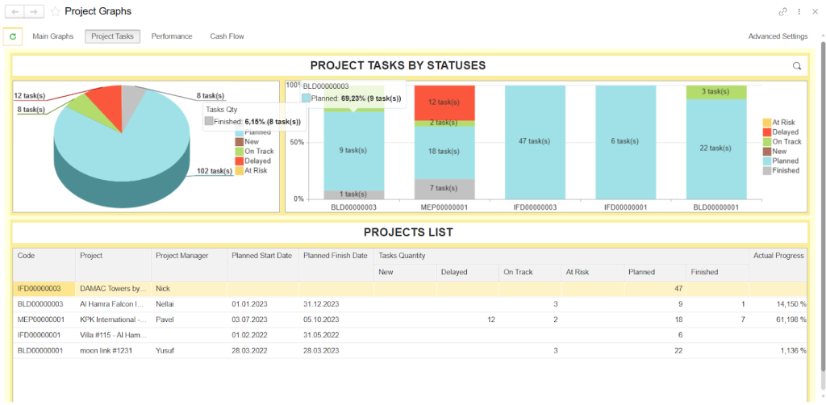Image resolution: width=826 pixels, height=405 pixels.
Task: Close the Project Graphs page with X
Action: point(814,12)
